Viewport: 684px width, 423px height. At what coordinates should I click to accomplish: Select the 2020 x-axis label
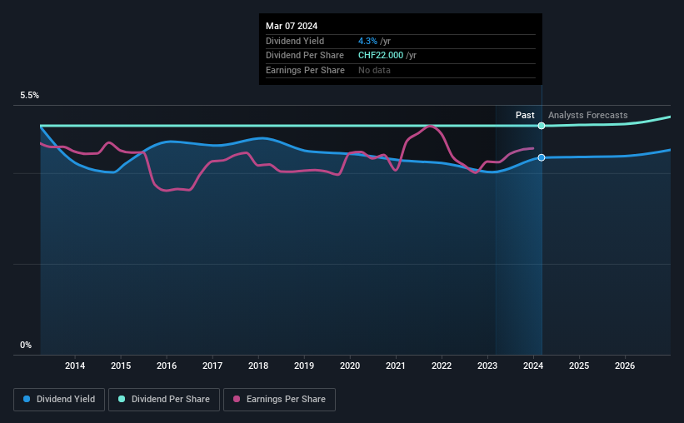click(x=350, y=366)
